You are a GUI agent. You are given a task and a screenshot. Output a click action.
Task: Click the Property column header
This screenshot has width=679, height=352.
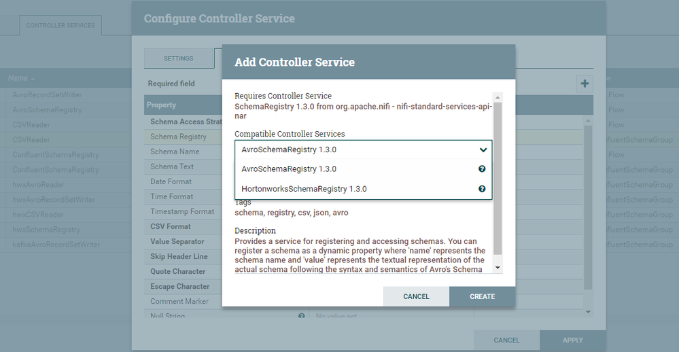point(161,105)
